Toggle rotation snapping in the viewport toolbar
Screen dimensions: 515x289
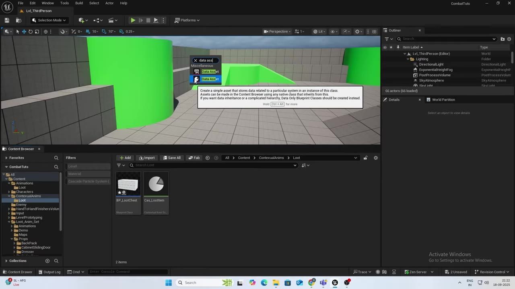[104, 31]
